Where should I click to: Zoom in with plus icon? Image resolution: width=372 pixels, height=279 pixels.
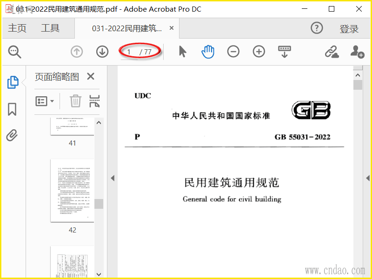(x=259, y=52)
